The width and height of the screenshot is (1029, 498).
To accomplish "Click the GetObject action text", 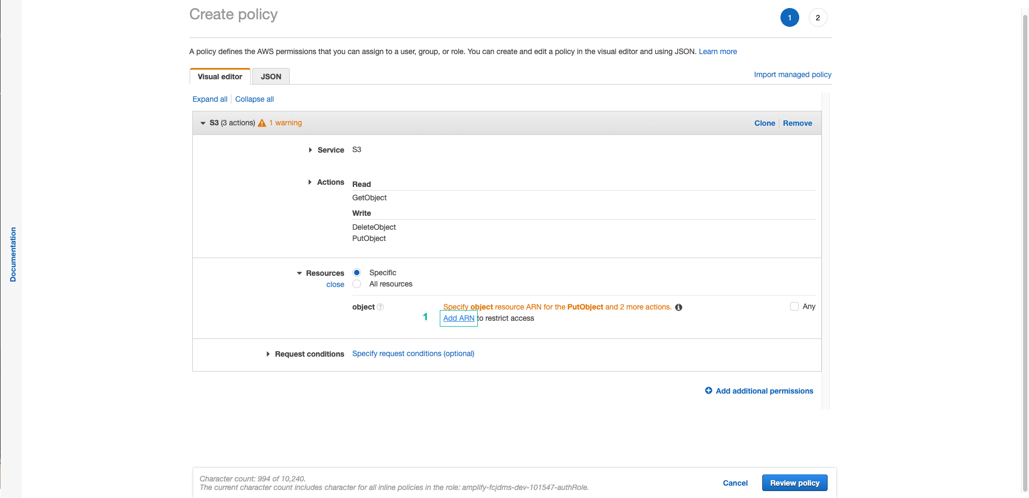I will 370,198.
